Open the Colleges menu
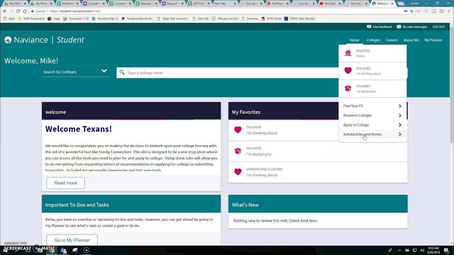Viewport: 454px width, 255px height. 373,40
